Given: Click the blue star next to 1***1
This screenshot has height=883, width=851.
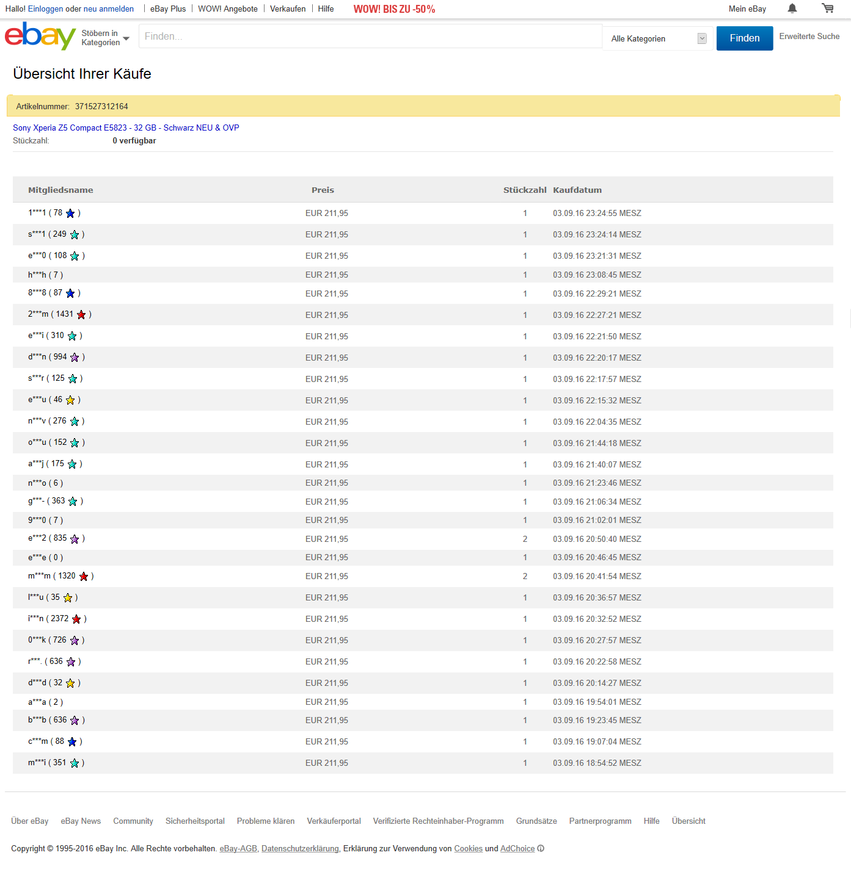Looking at the screenshot, I should tap(70, 214).
